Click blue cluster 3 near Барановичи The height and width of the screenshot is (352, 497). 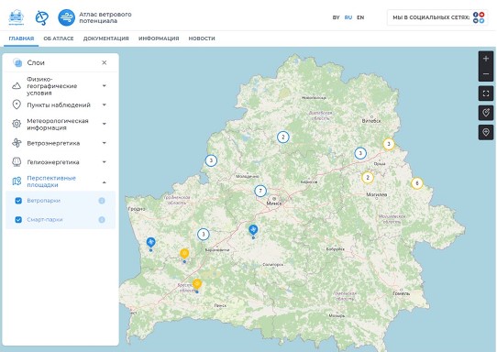click(204, 235)
